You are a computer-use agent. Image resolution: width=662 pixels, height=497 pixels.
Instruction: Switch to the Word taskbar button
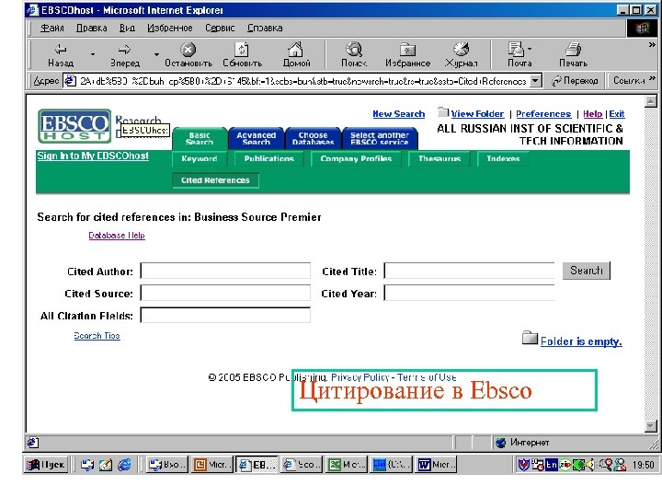[436, 465]
